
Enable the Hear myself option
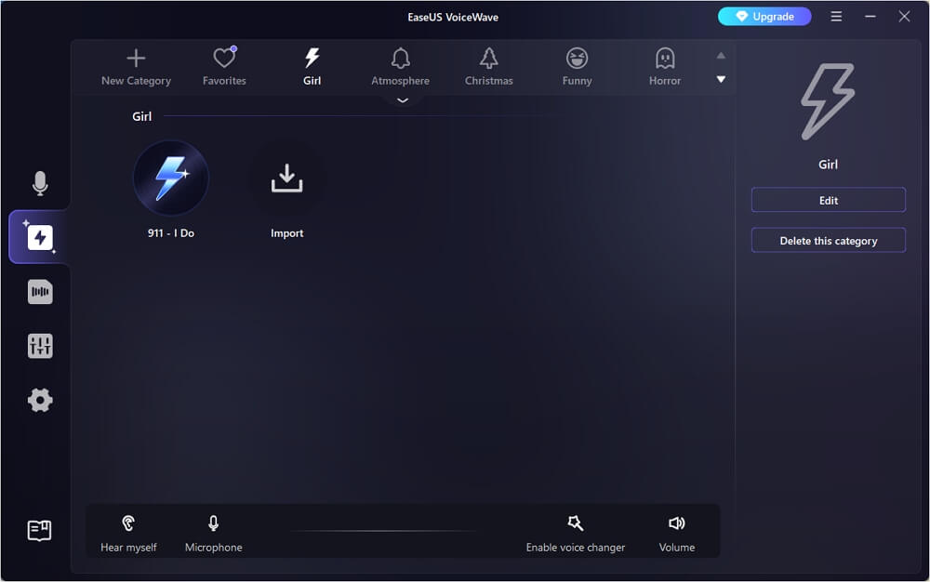[x=128, y=532]
